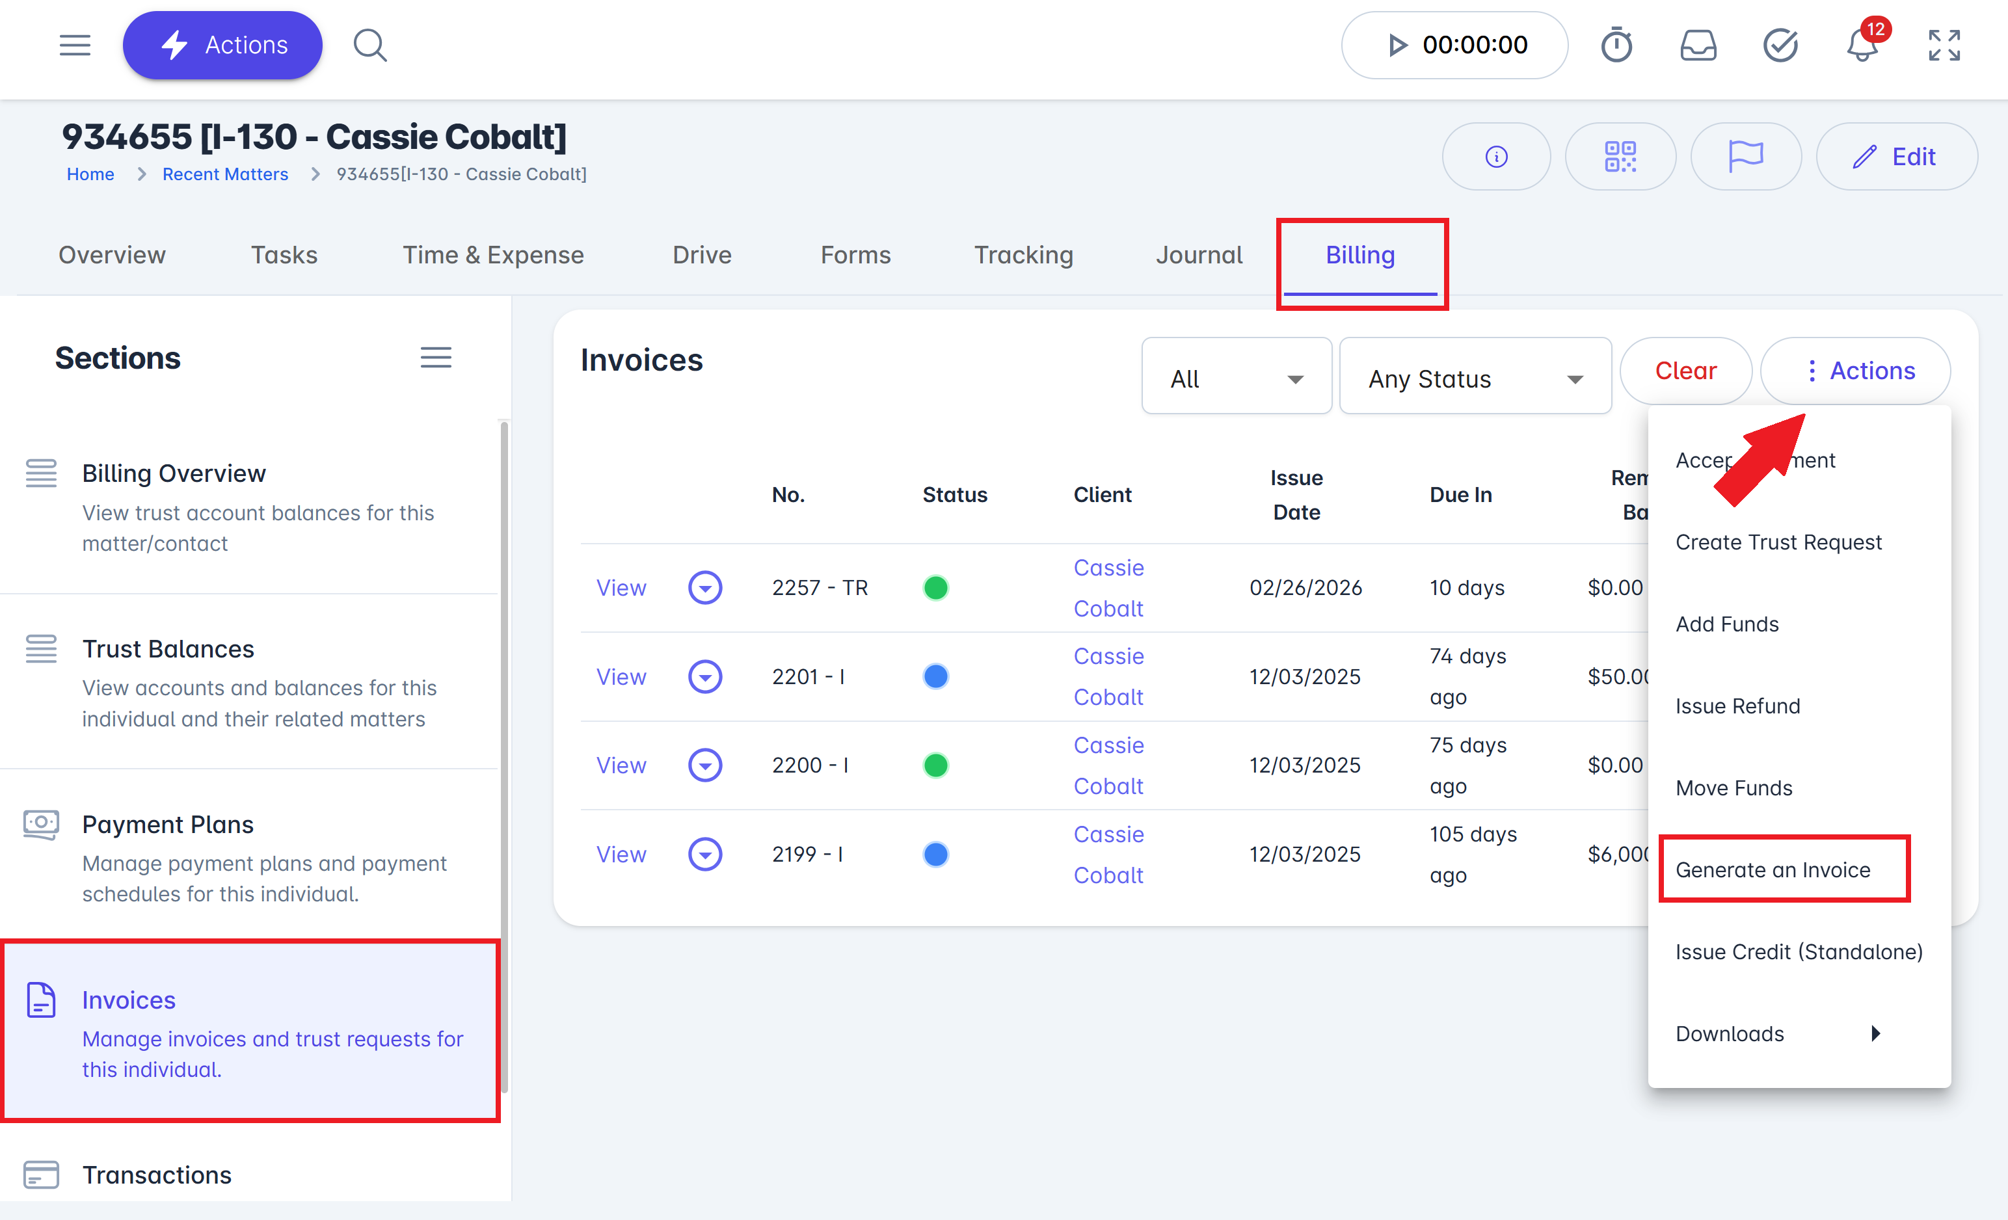Flag this matter

click(1746, 157)
